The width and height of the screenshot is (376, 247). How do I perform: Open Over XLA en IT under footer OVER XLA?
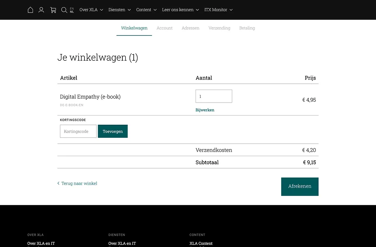(41, 243)
